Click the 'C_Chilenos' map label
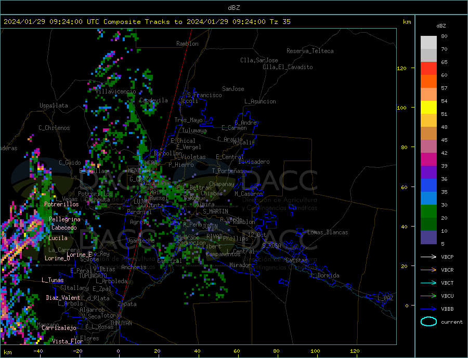Screen dimensions: 468x358 [54, 128]
